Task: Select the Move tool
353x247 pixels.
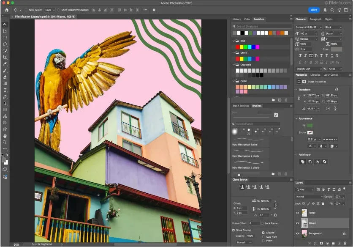Action: (5, 25)
